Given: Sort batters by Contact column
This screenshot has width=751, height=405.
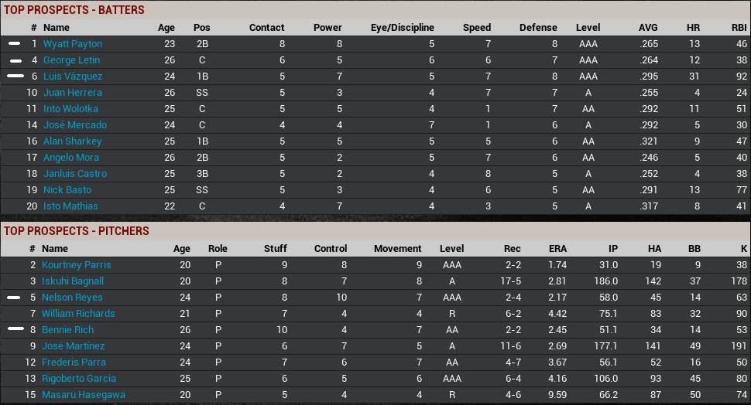Looking at the screenshot, I should 266,28.
